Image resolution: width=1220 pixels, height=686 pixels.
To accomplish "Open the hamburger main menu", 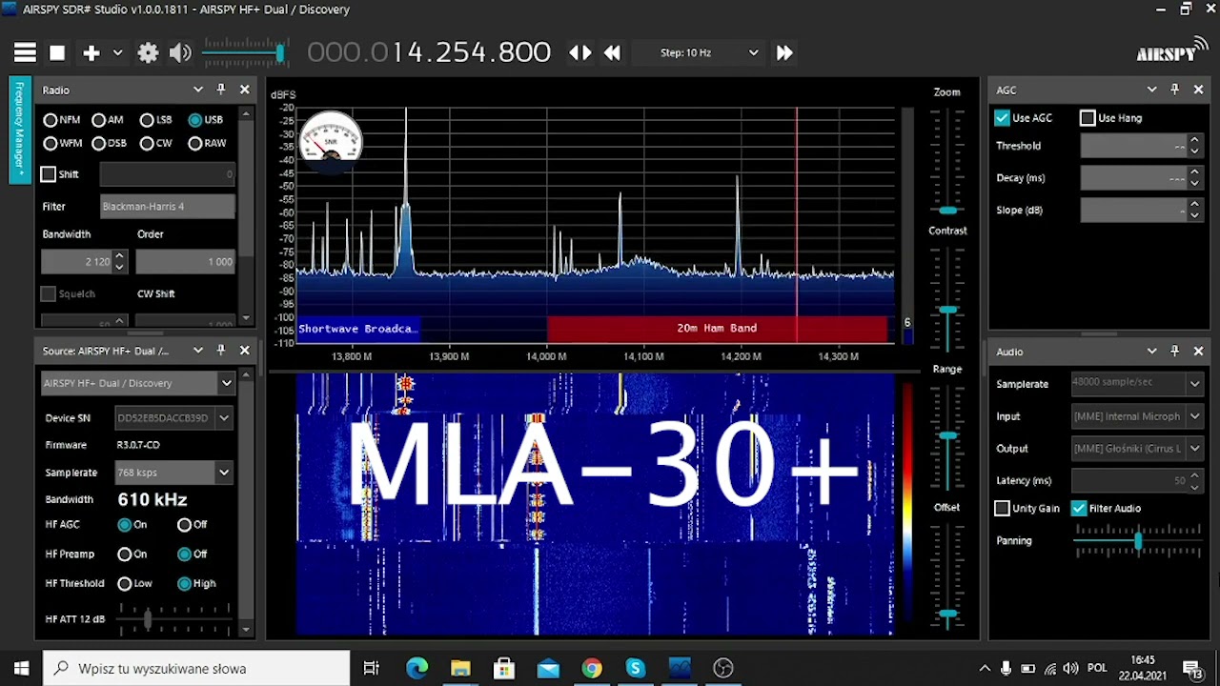I will click(x=25, y=53).
